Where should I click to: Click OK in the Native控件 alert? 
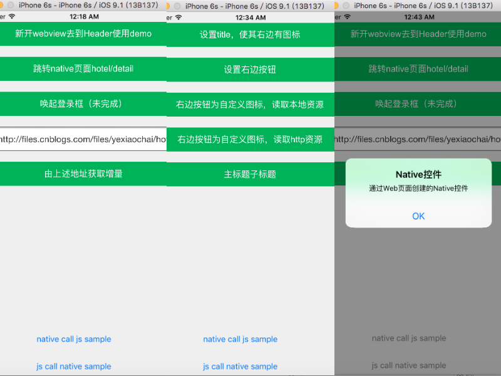click(418, 216)
